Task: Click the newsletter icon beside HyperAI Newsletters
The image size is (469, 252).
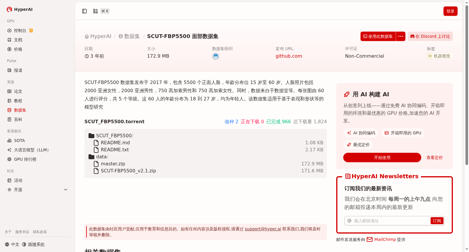Action: pos(348,176)
